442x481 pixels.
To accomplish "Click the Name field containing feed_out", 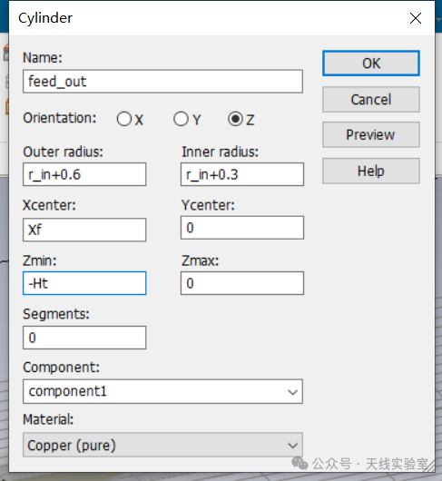I will click(162, 82).
